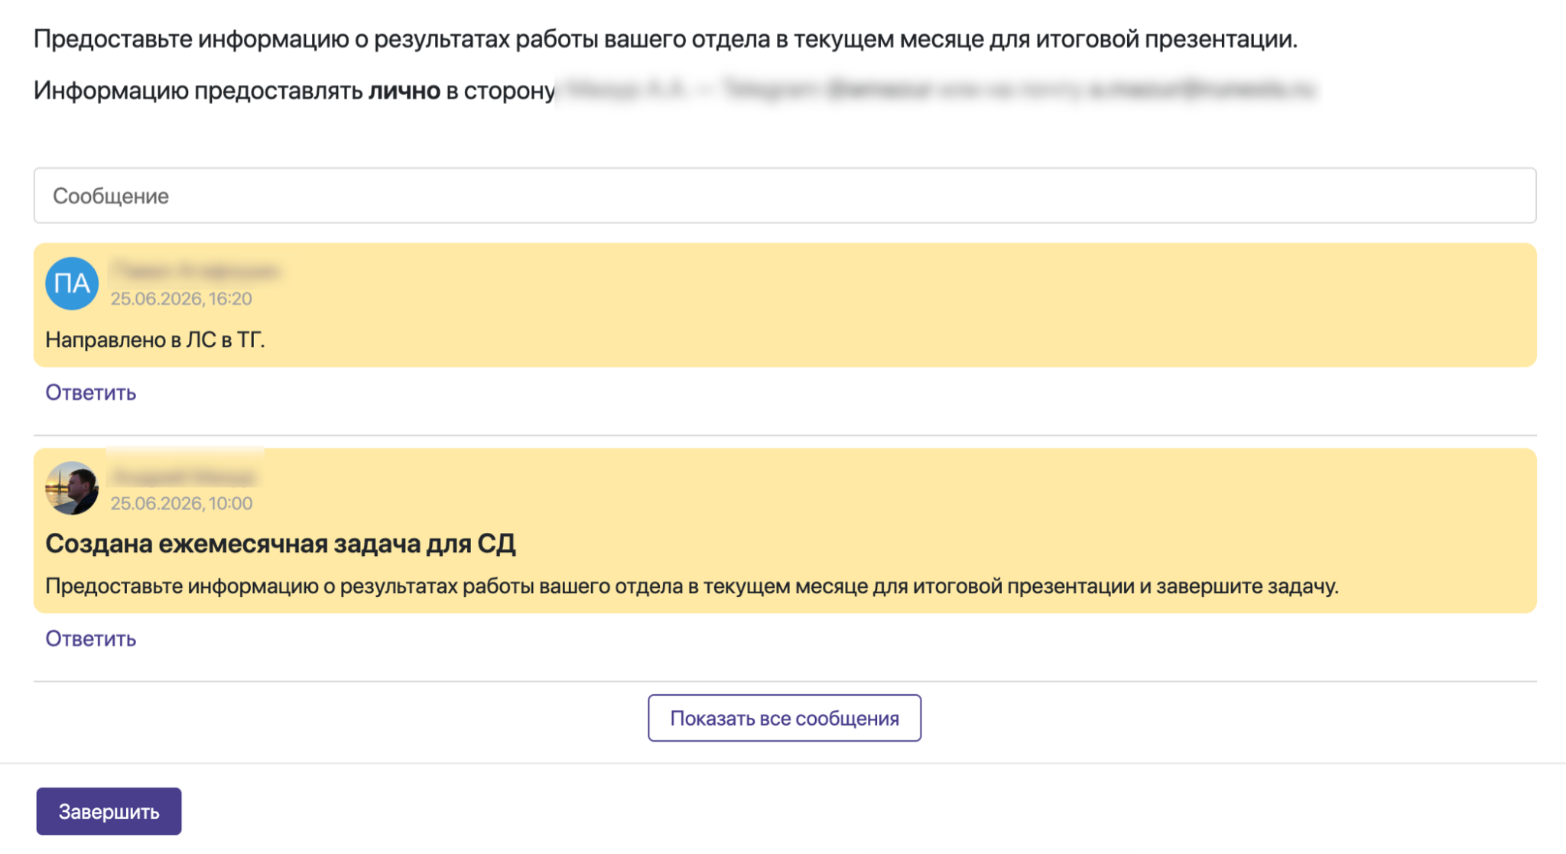Click the blurred author name beside photo avatar

(x=184, y=477)
